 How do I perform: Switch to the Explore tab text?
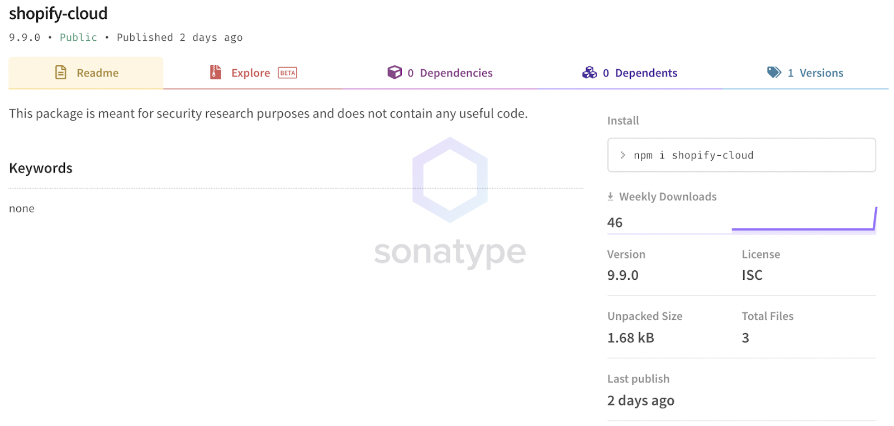coord(250,73)
